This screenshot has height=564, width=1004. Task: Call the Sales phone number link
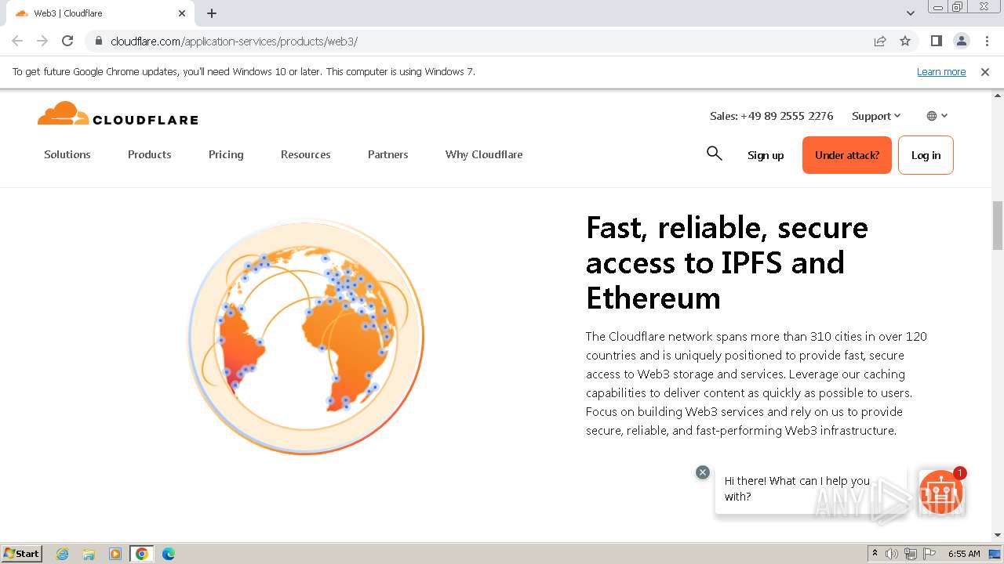click(772, 116)
